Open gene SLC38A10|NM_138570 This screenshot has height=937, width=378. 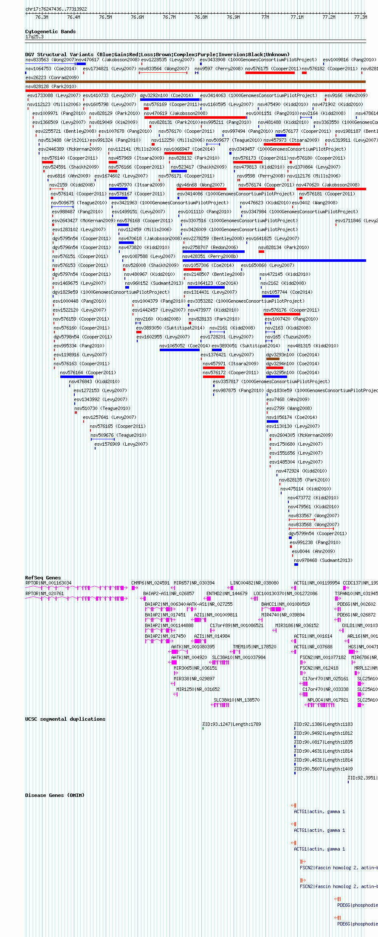tap(237, 700)
